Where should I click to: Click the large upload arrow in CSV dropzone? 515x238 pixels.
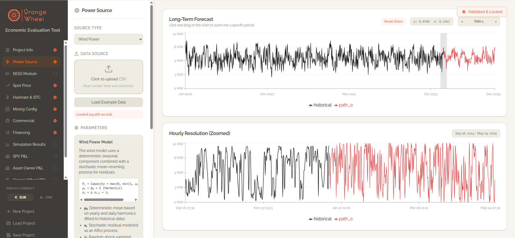pos(108,69)
